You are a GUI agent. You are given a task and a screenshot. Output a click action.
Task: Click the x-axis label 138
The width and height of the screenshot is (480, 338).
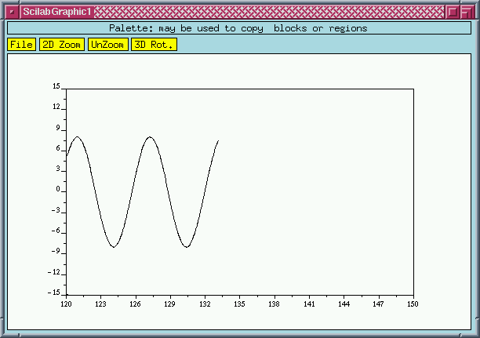point(274,303)
